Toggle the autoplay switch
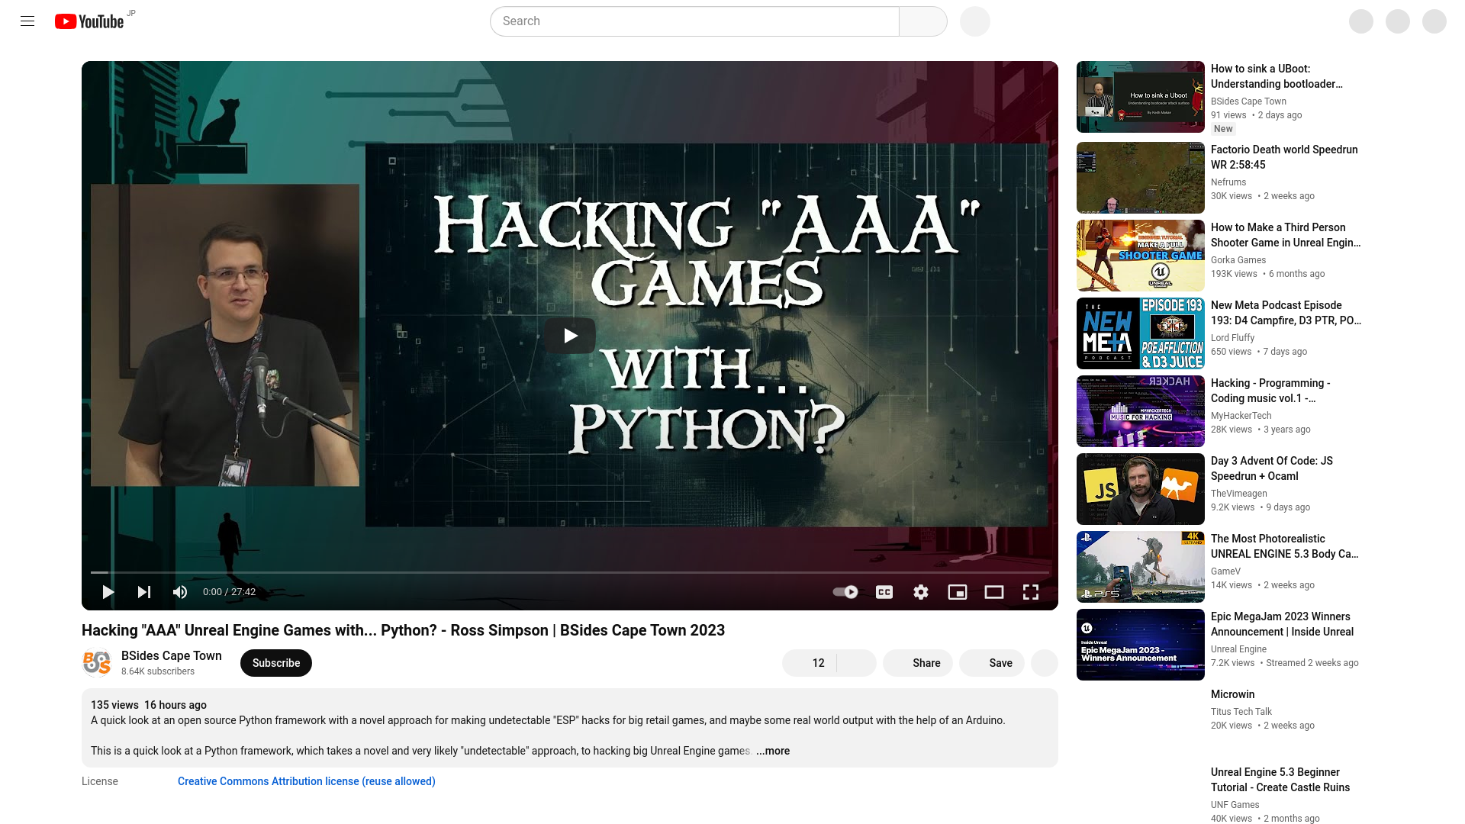Image resolution: width=1465 pixels, height=824 pixels. 845,592
